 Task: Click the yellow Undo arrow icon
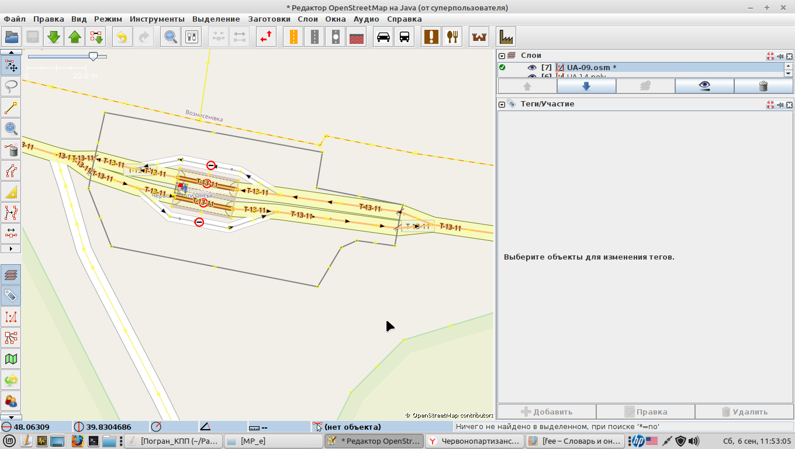[122, 37]
